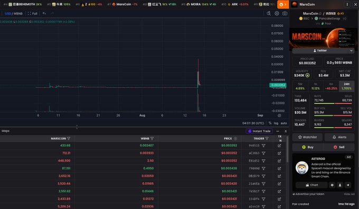The width and height of the screenshot is (359, 209).
Task: Filter by the WBNB amount column
Action: tap(152, 139)
